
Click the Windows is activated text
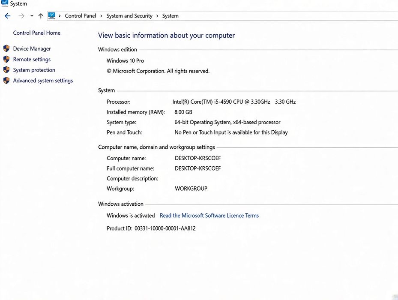coord(131,216)
